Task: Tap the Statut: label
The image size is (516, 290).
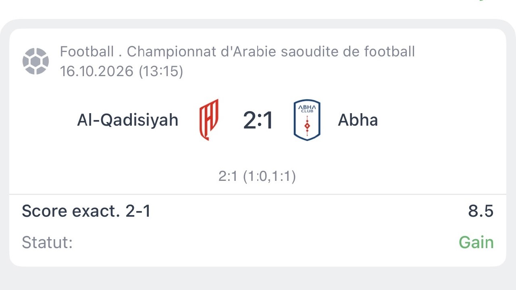Action: pos(47,242)
